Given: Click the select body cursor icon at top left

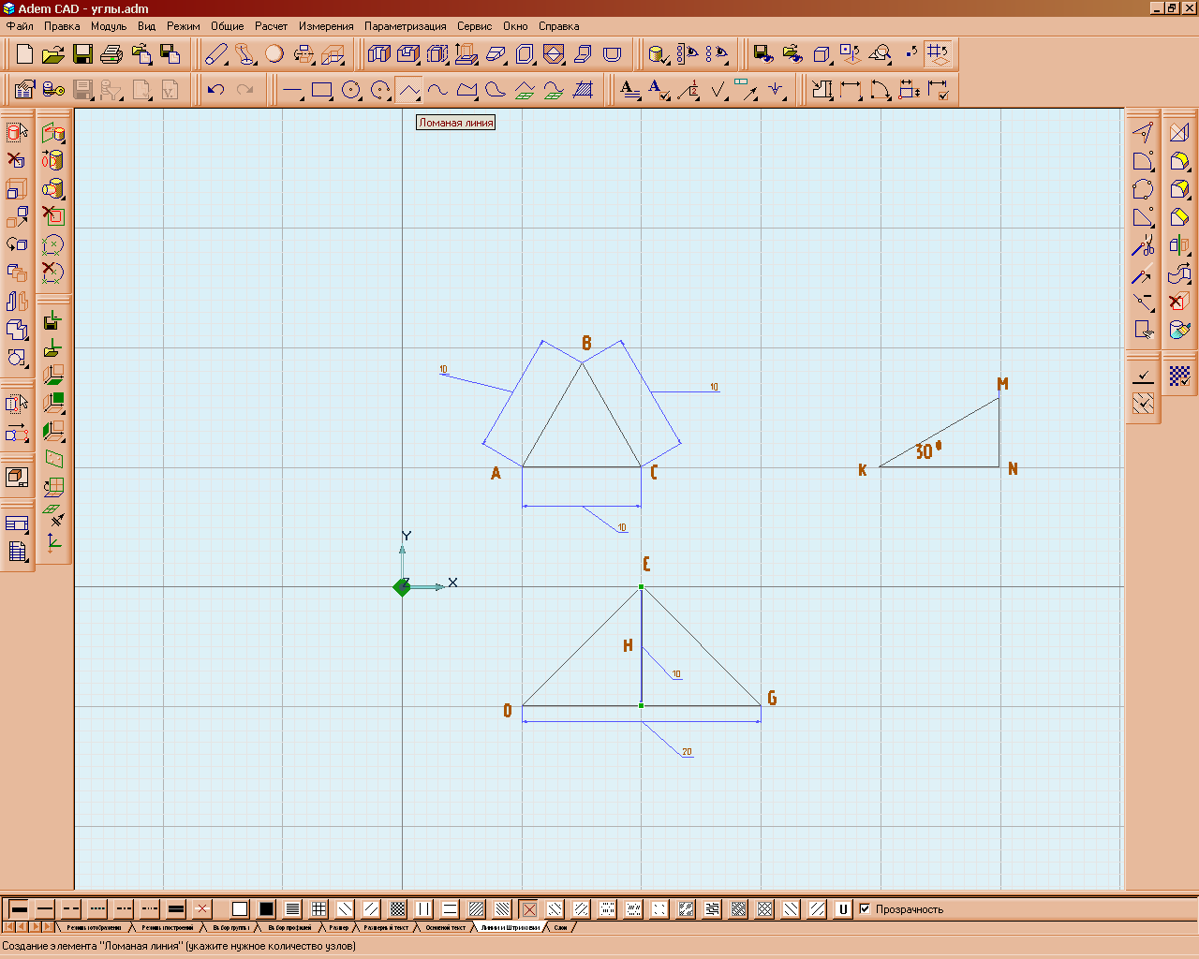Looking at the screenshot, I should 17,132.
